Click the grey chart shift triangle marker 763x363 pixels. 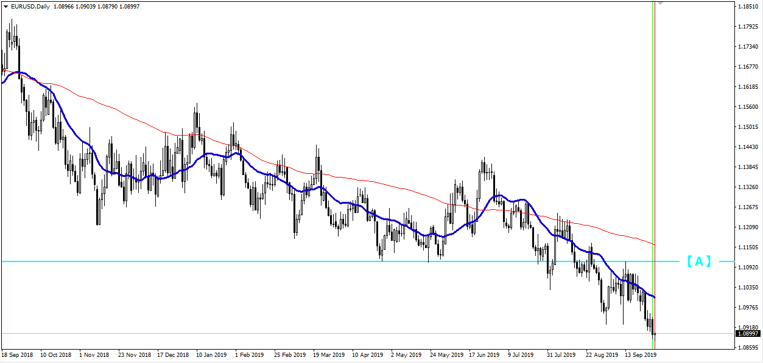(659, 4)
